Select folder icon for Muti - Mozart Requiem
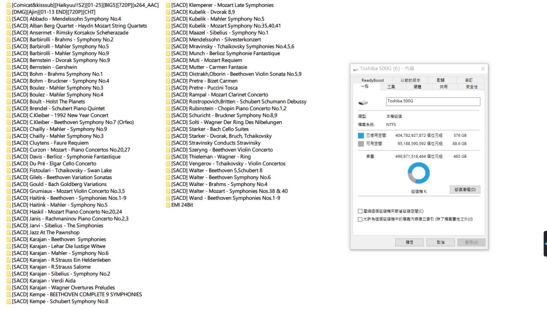This screenshot has height=310, width=547. click(x=168, y=60)
